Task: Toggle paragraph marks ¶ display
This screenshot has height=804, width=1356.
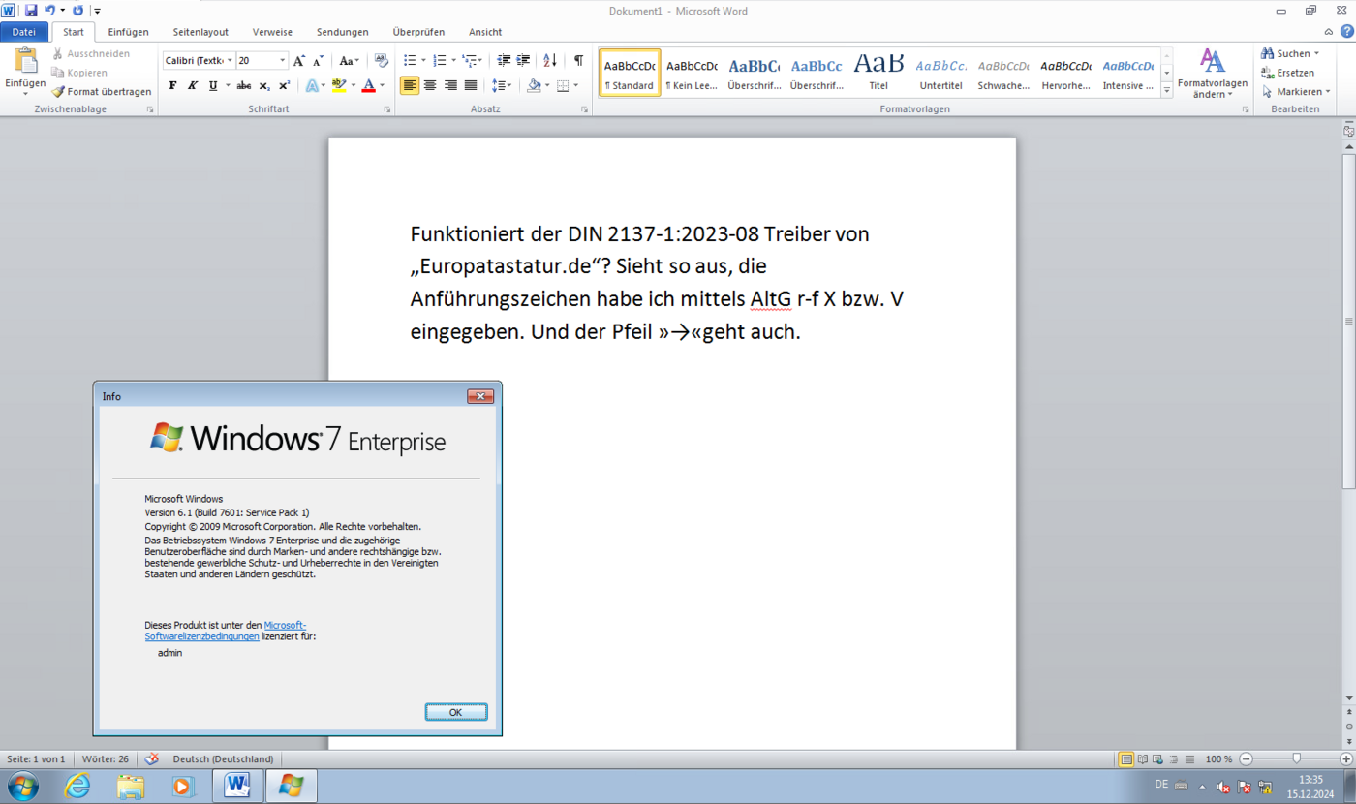Action: 578,60
